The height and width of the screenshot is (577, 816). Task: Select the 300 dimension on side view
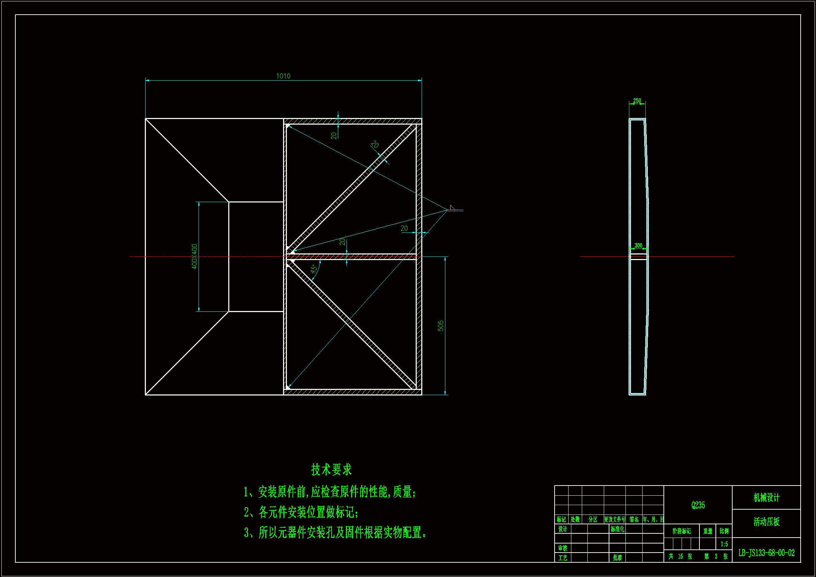(x=638, y=245)
